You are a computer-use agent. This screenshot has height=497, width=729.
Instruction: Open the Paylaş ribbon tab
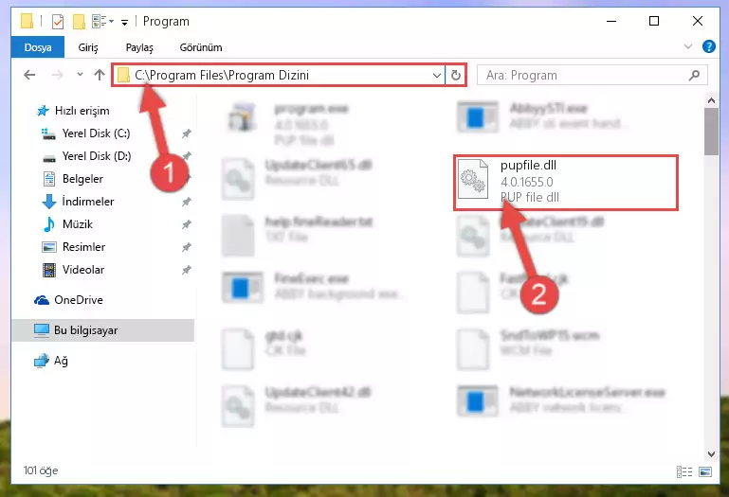[x=139, y=47]
